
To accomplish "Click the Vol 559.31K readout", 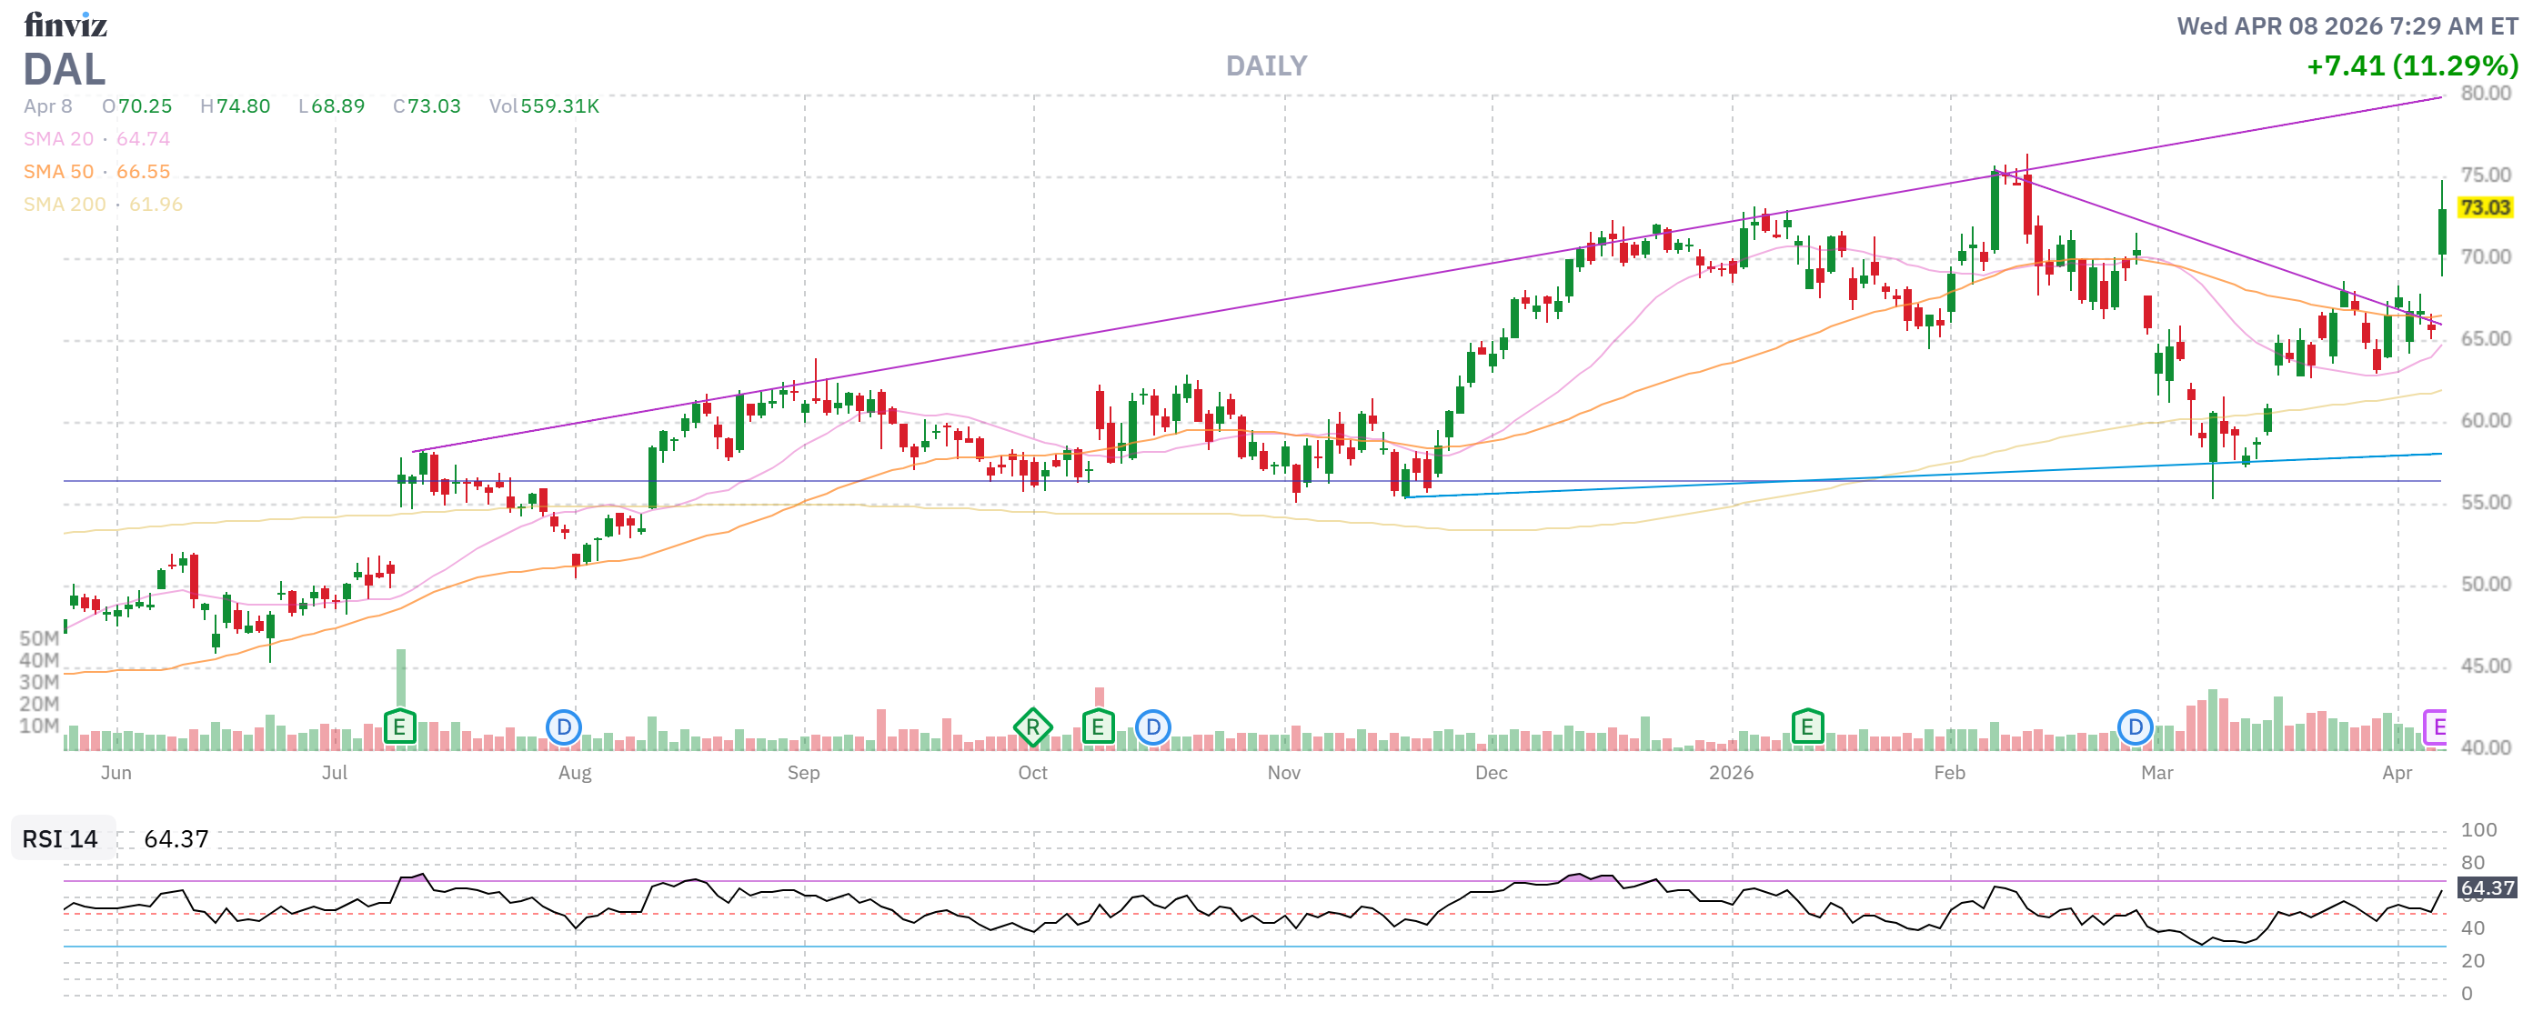I will [x=544, y=106].
